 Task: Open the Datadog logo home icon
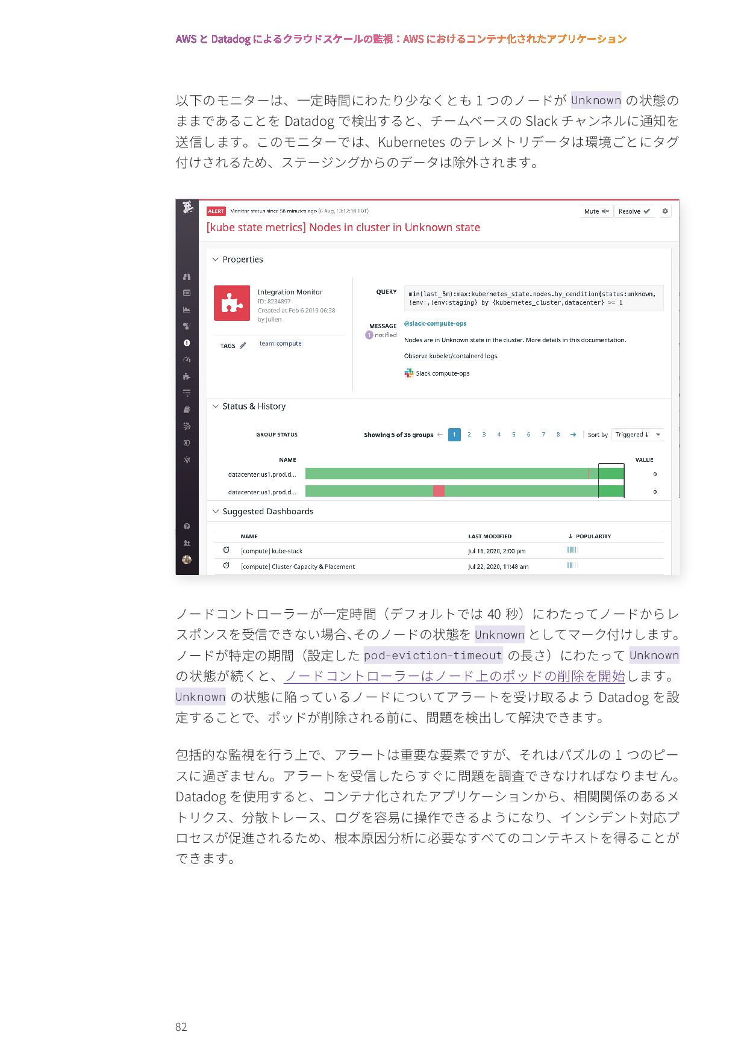pos(187,208)
